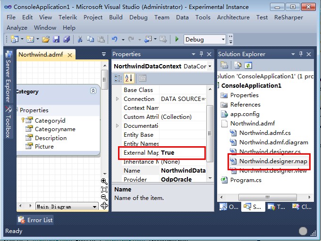The image size is (321, 241).
Task: Click Solution Explorer Properties toolbar icon
Action: [x=224, y=66]
